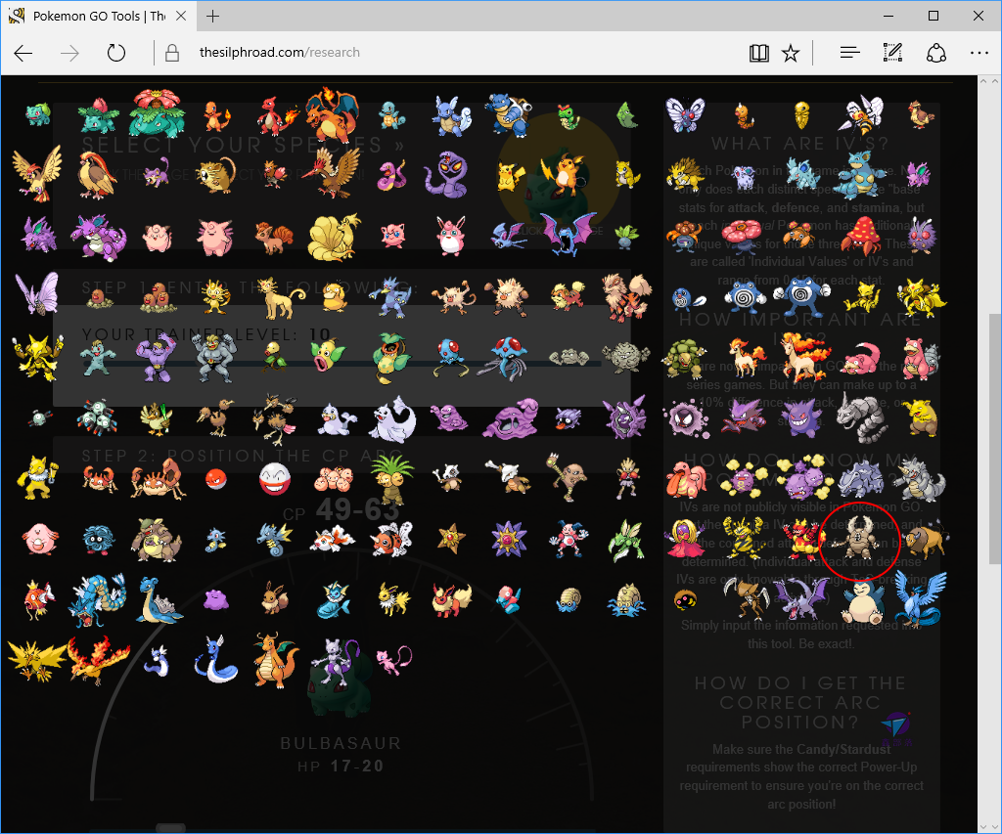Pick the Charizard sprite
The width and height of the screenshot is (1002, 834).
332,114
